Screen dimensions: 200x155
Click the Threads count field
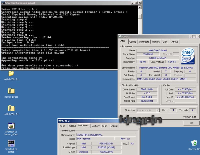coord(192,110)
